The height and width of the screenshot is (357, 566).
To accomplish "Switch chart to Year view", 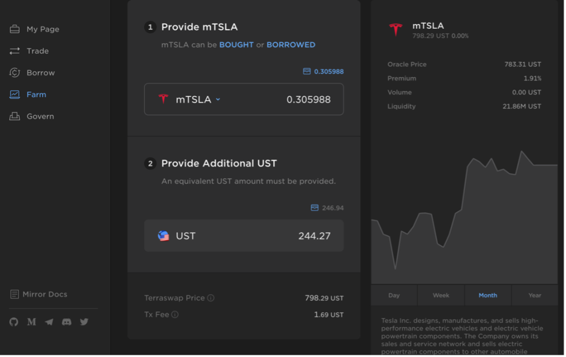I will coord(535,296).
